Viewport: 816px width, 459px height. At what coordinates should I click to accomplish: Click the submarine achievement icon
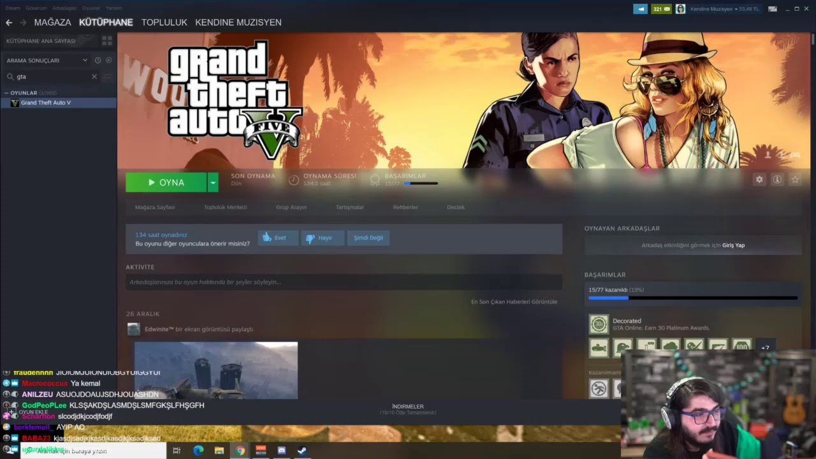599,348
